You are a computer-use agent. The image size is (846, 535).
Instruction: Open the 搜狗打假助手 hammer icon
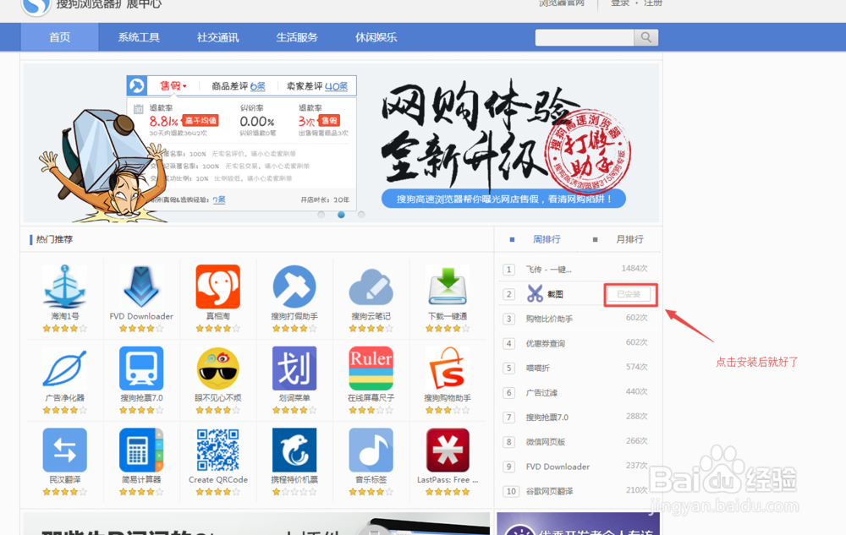tap(294, 286)
